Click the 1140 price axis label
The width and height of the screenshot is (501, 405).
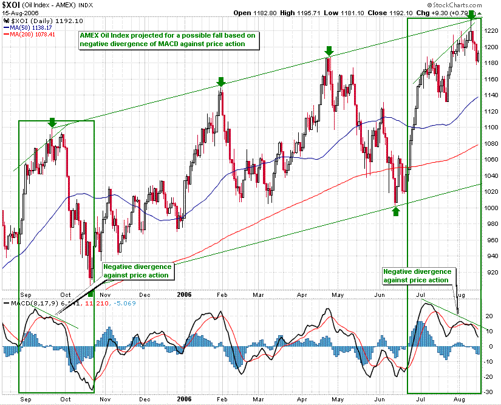(x=491, y=95)
